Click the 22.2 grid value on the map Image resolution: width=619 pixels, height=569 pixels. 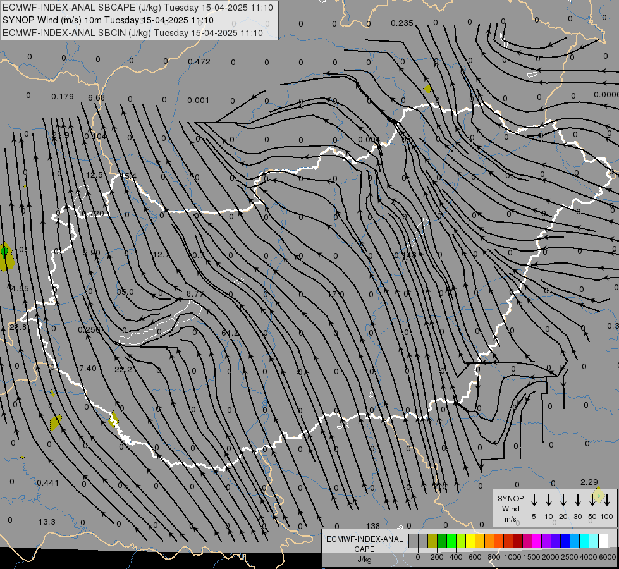click(123, 370)
